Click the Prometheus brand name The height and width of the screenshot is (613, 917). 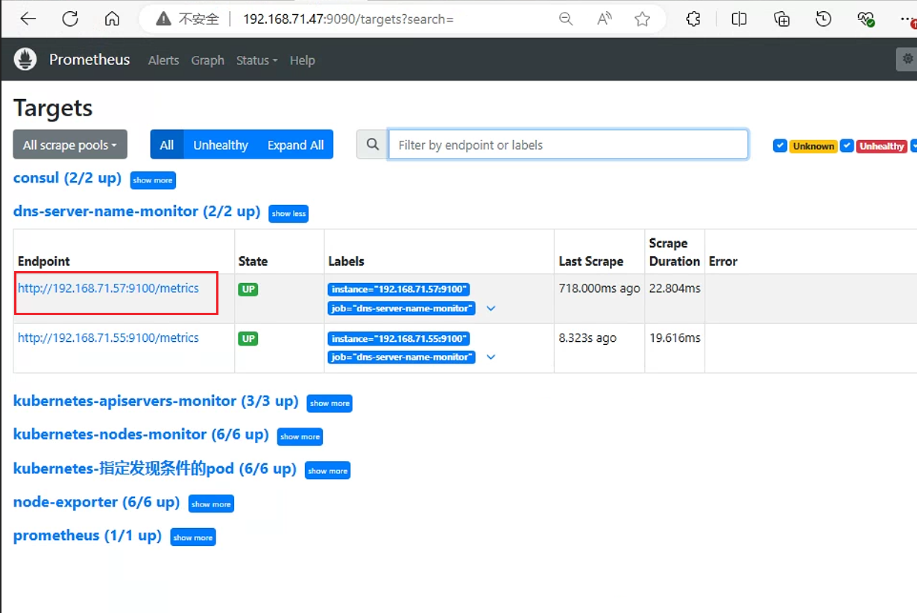(x=89, y=60)
